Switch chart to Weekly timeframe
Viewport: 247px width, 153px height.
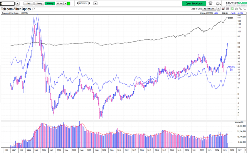(x=39, y=3)
